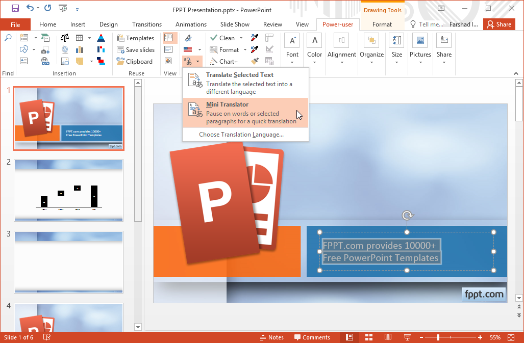This screenshot has height=343, width=524.
Task: Select the slide 3 thumbnail
Action: tap(68, 262)
